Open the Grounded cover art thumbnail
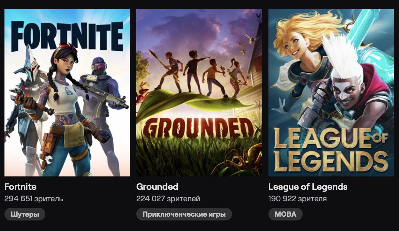399x231 pixels. 199,93
